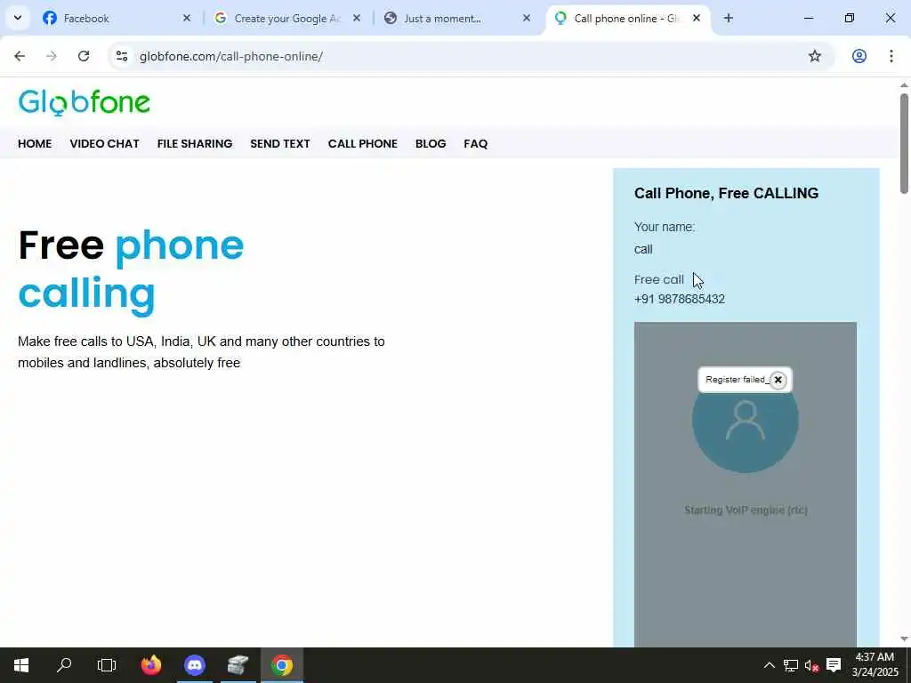
Task: Open Task View on taskbar
Action: [x=107, y=665]
